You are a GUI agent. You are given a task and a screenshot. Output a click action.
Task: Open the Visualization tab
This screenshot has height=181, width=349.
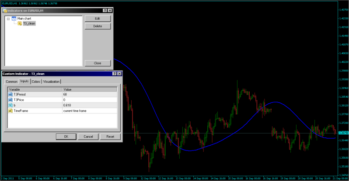click(x=51, y=82)
